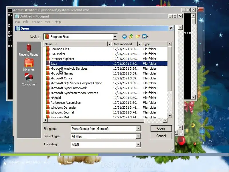229x172 pixels.
Task: Sort by the Type column header
Action: pos(154,44)
